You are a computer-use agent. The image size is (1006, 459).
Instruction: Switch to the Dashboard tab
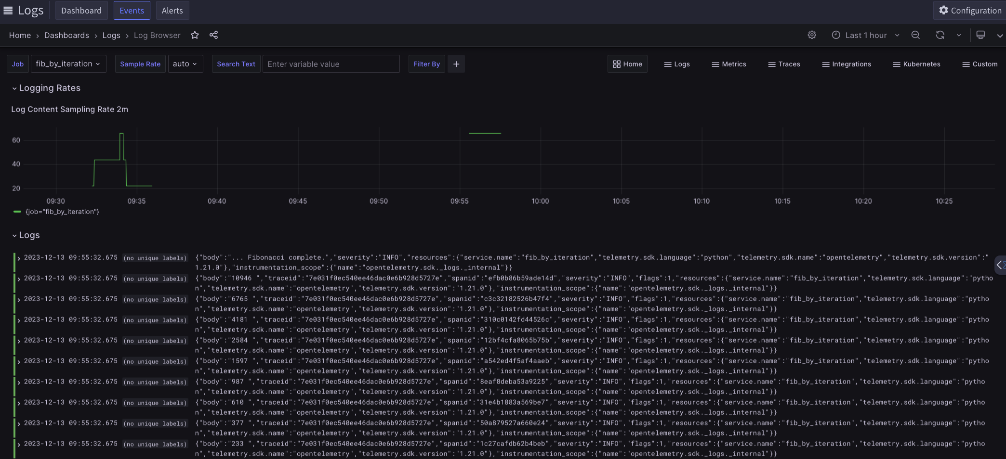[x=81, y=10]
